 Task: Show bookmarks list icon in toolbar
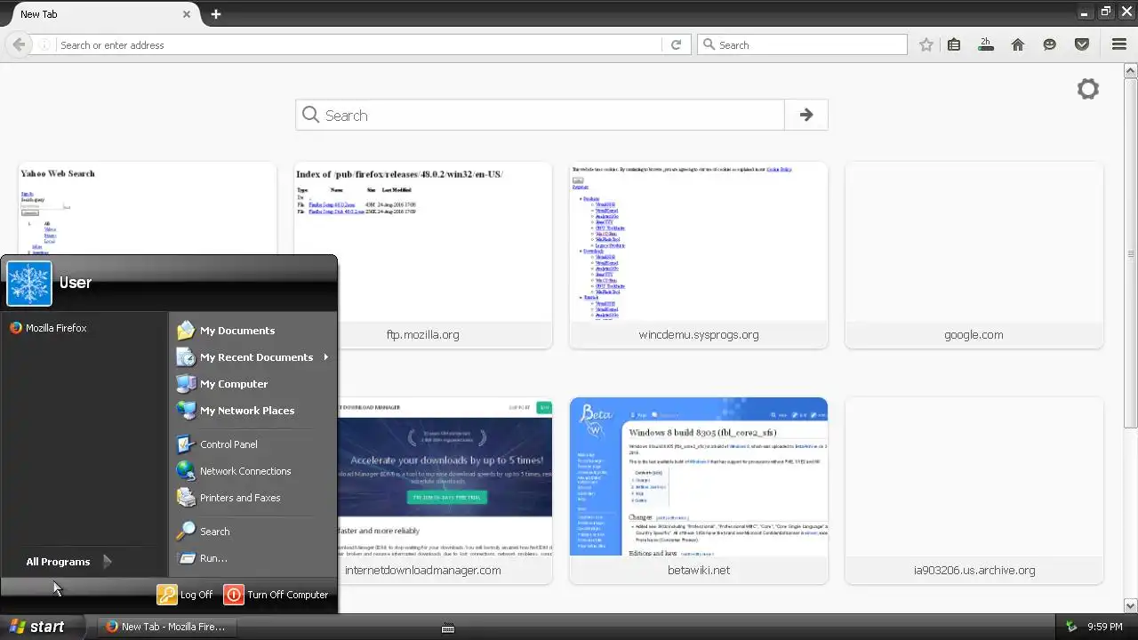(x=954, y=44)
